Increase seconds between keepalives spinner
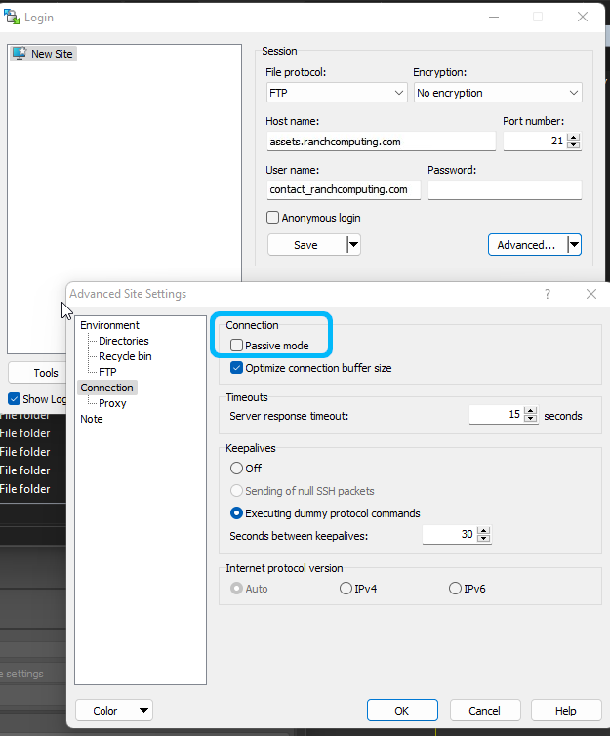 pos(484,530)
